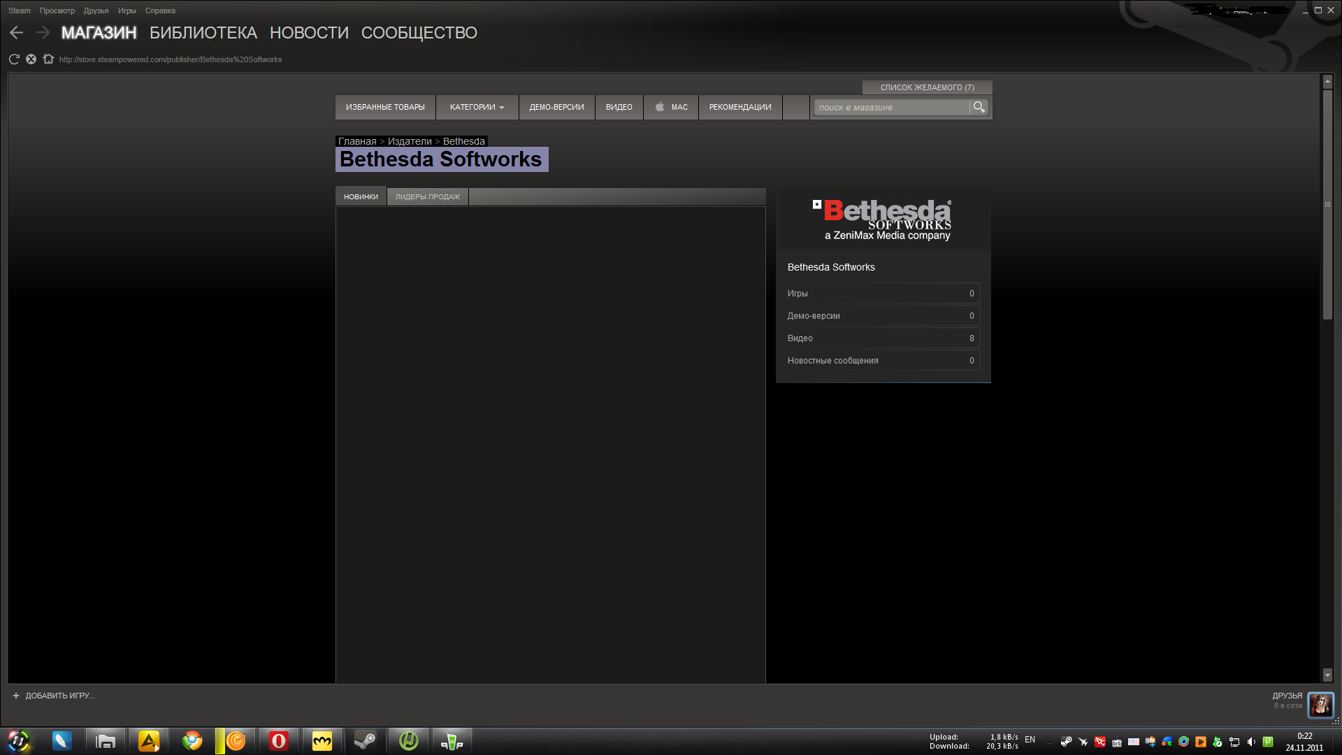This screenshot has height=755, width=1342.
Task: Click Издатели breadcrumb link
Action: [410, 141]
